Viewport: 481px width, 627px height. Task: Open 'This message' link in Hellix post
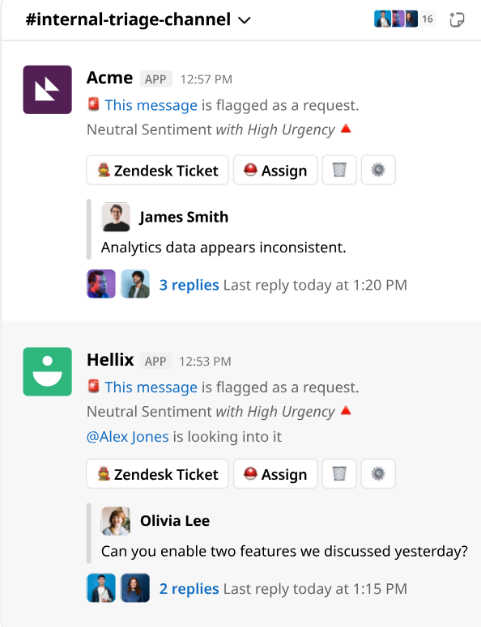tap(151, 388)
